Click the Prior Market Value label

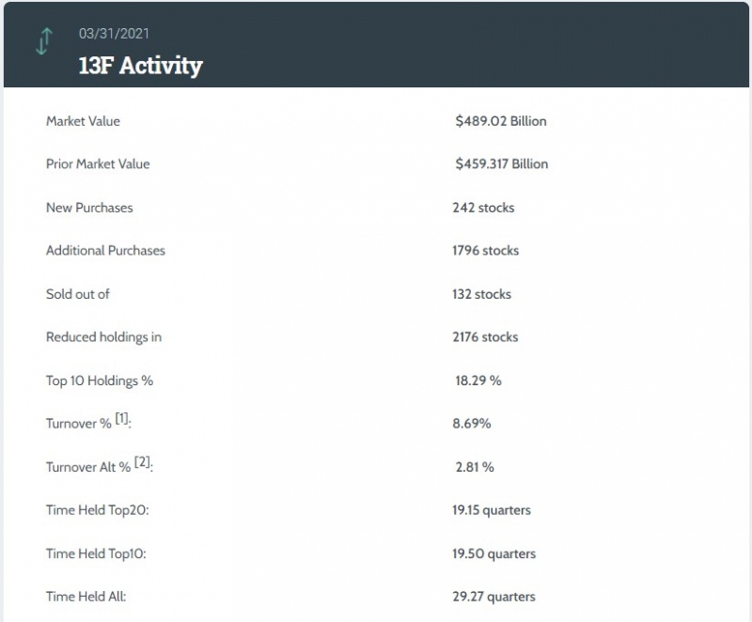pos(98,163)
